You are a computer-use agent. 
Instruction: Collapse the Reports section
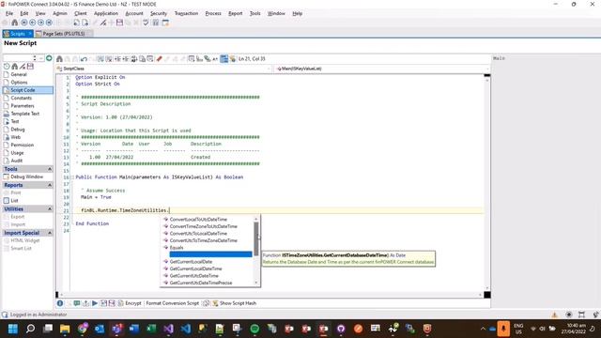50,185
